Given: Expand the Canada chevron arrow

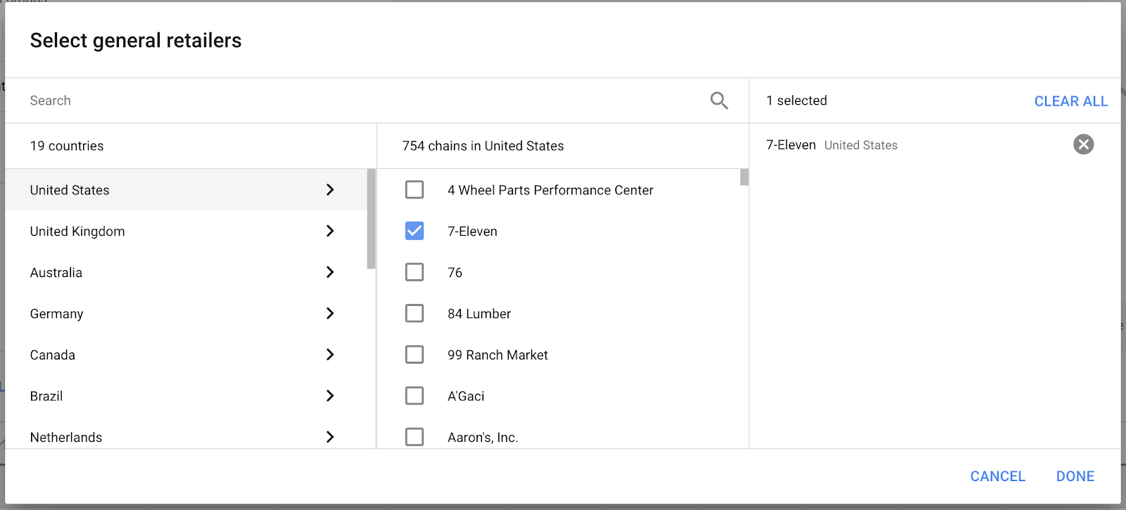Looking at the screenshot, I should point(330,355).
